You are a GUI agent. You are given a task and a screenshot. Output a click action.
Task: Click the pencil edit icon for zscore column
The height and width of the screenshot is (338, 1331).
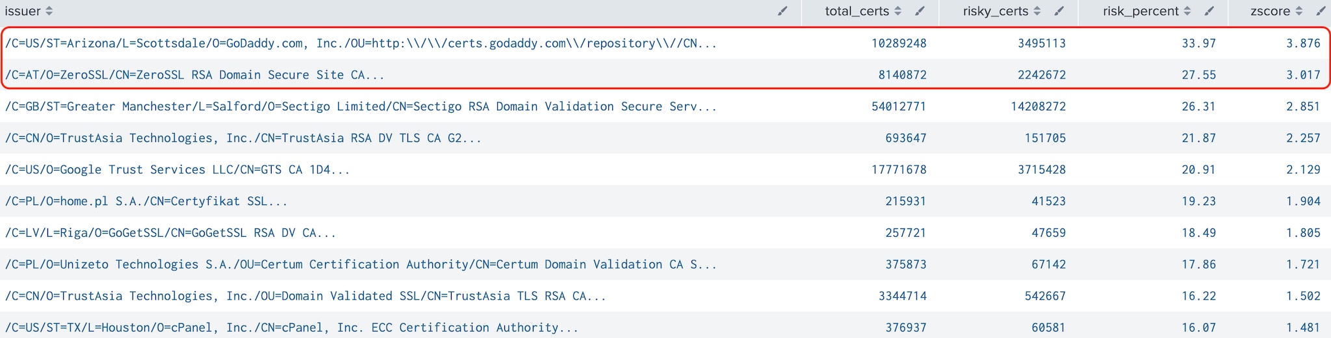point(1321,11)
